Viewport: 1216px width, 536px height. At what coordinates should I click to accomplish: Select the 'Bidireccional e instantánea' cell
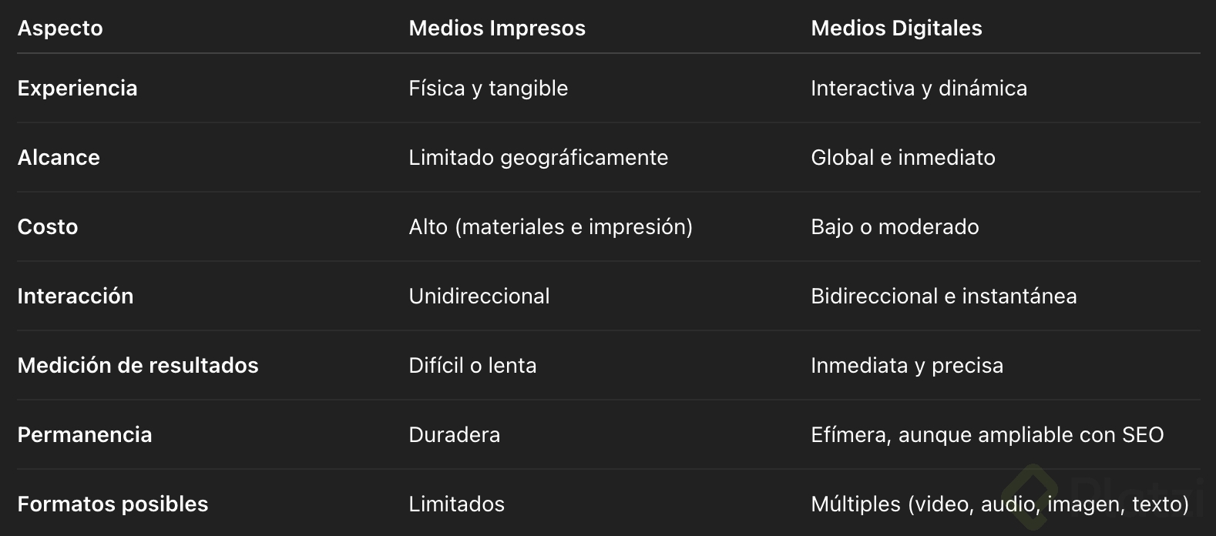[x=943, y=296]
